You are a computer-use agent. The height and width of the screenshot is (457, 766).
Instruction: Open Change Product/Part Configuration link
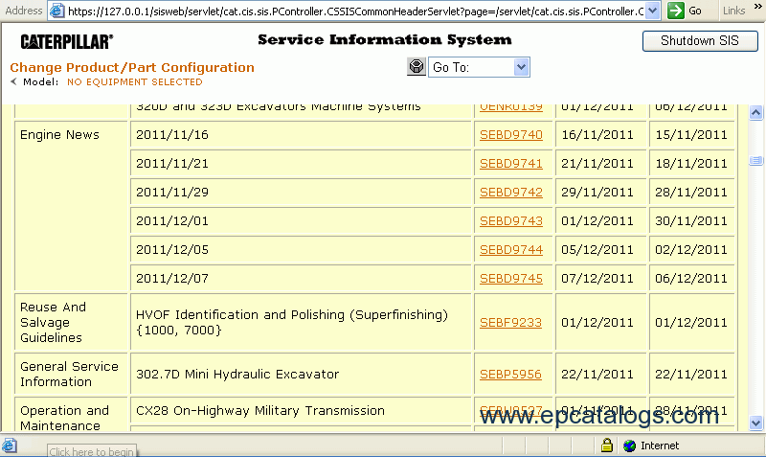pos(132,68)
